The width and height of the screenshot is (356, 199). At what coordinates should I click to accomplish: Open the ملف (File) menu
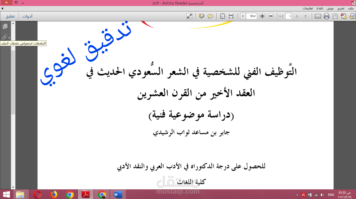click(x=351, y=8)
